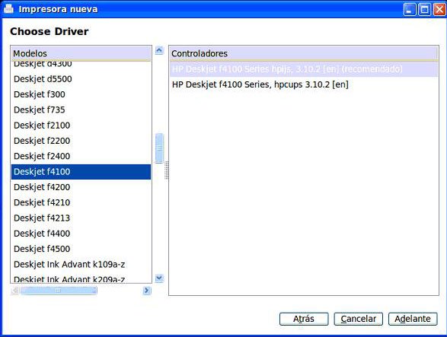447x337 pixels.
Task: Click the right arrow of horizontal scrollbar
Action: [x=147, y=291]
